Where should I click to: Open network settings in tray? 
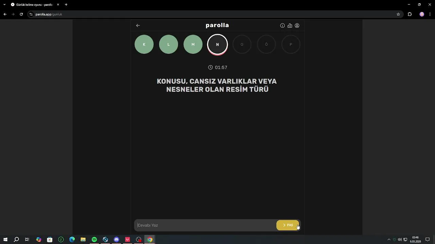coord(405,240)
